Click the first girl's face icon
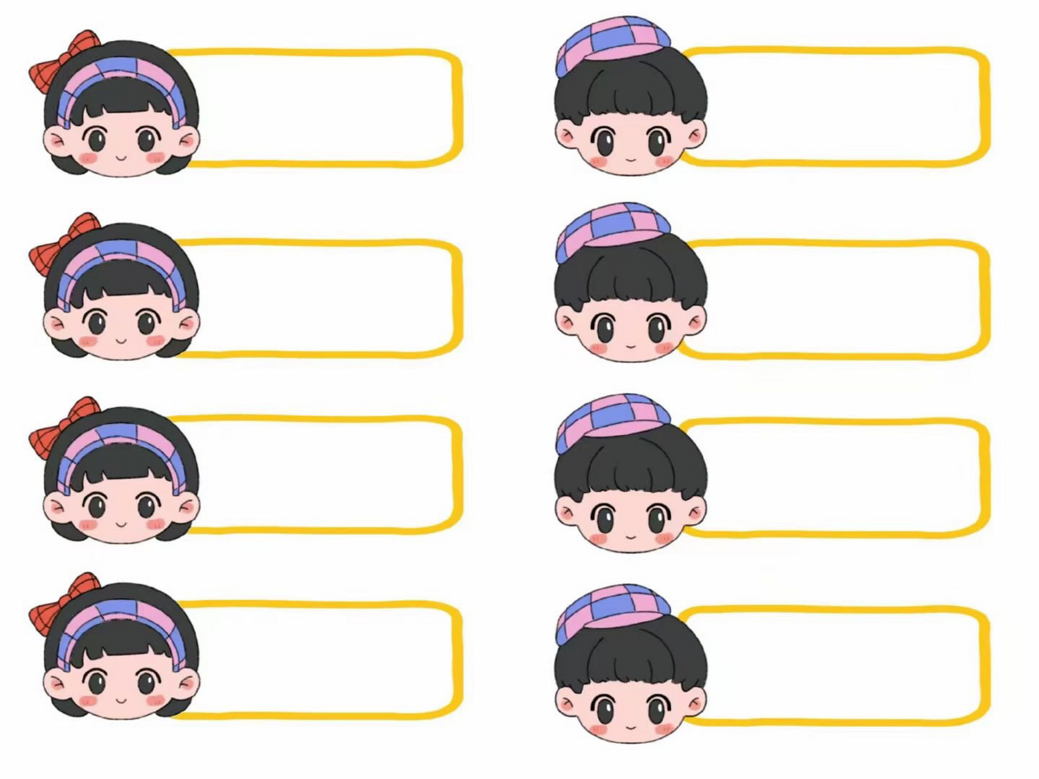Screen dimensions: 1039x779 [x=115, y=104]
